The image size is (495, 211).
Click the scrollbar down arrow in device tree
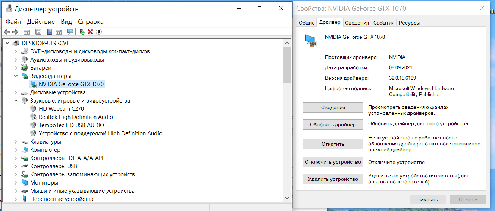[x=287, y=199]
